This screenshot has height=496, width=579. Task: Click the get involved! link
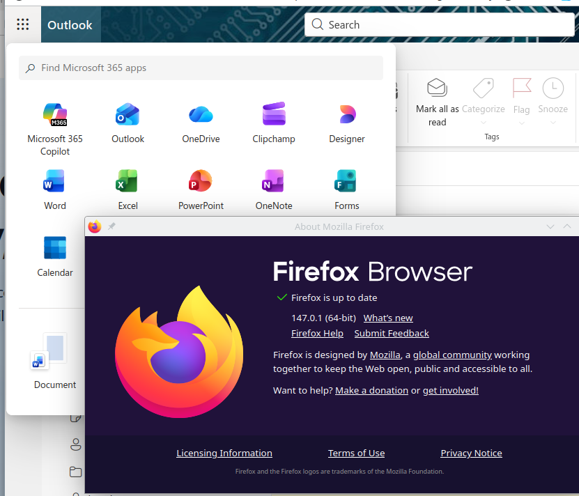(x=451, y=390)
